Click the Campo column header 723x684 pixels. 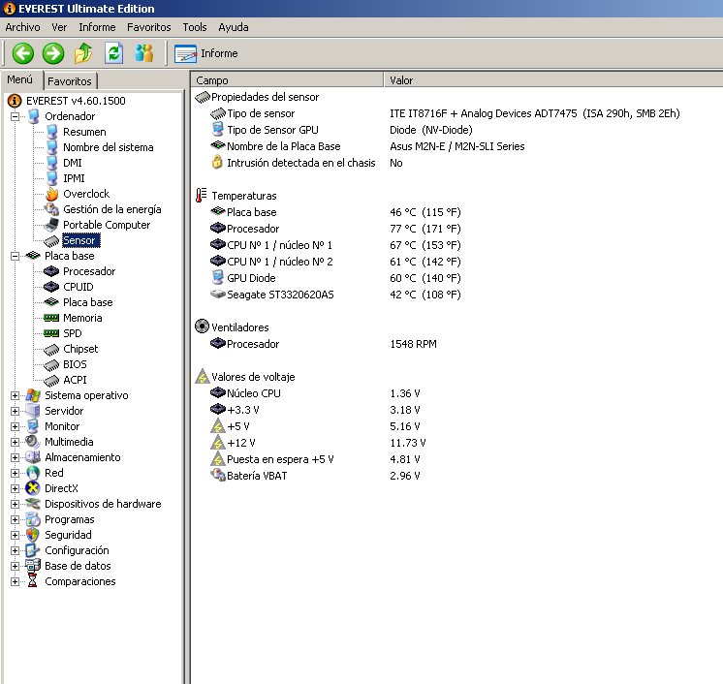point(212,80)
